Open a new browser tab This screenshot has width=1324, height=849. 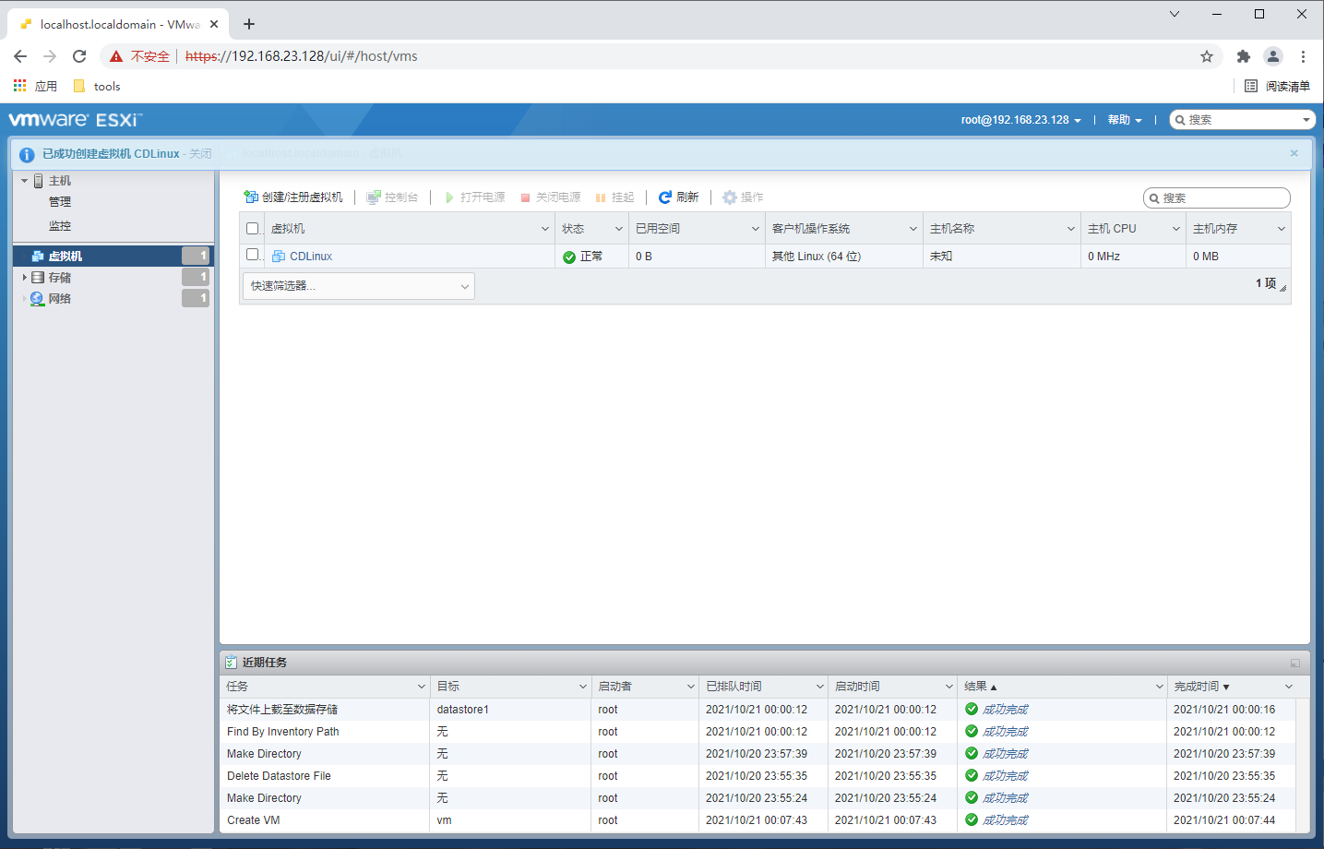tap(249, 24)
